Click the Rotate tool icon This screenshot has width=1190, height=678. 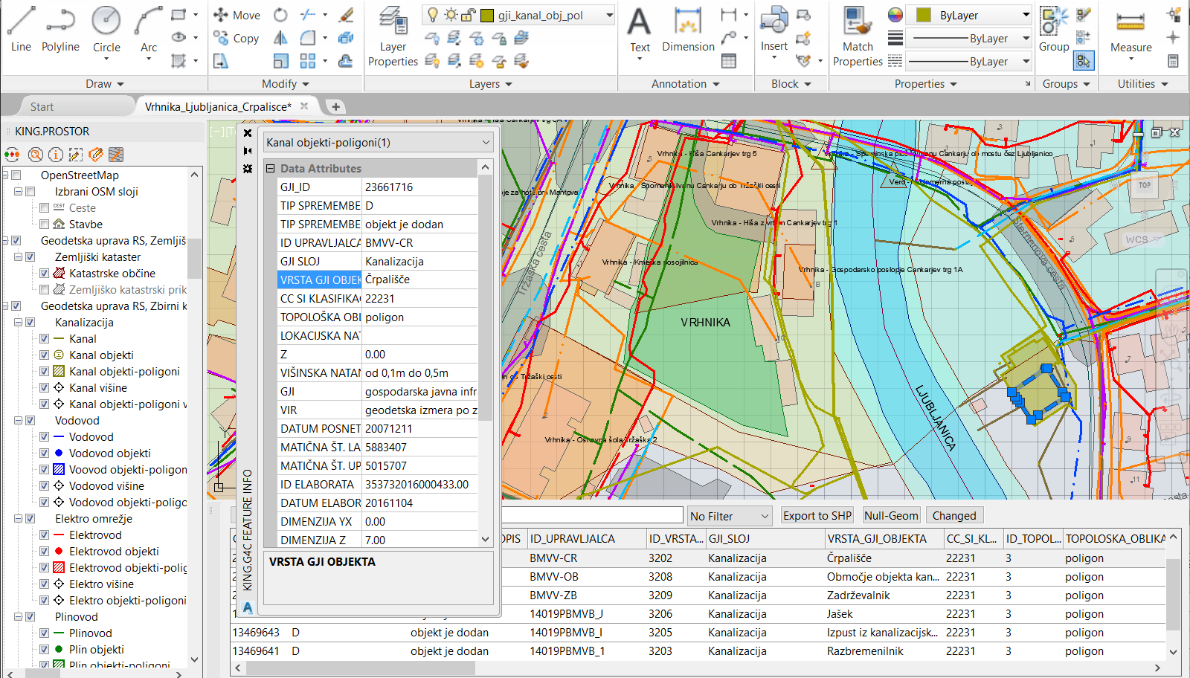[280, 15]
